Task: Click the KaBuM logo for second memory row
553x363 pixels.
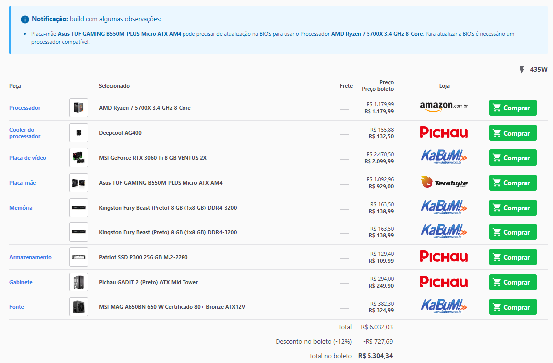Action: tap(444, 232)
